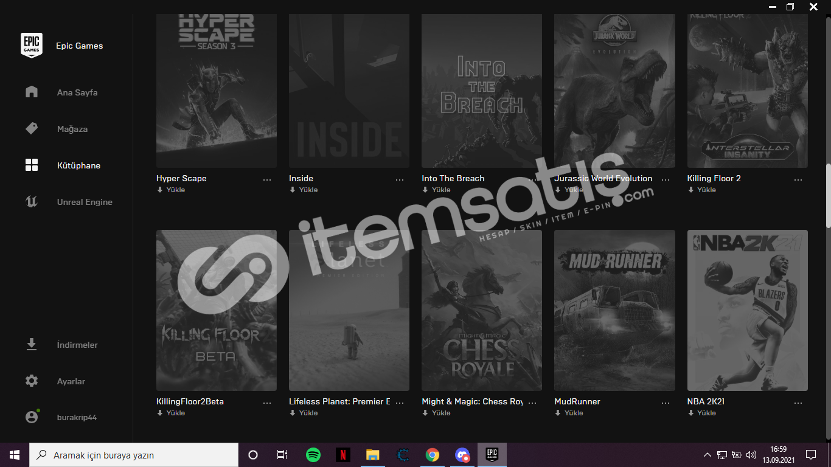
Task: Click the download arrow icon beside İndirmeler
Action: tap(32, 344)
